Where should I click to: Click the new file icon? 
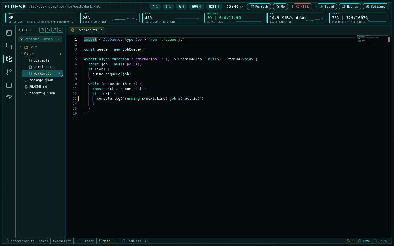(x=42, y=30)
